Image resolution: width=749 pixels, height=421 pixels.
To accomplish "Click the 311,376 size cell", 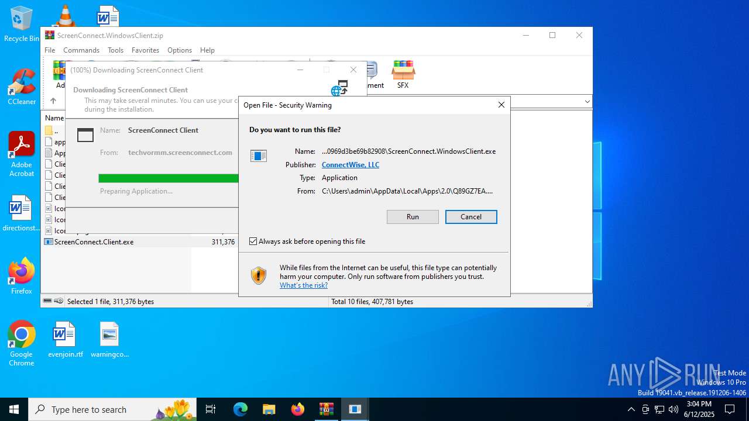I will tap(223, 242).
